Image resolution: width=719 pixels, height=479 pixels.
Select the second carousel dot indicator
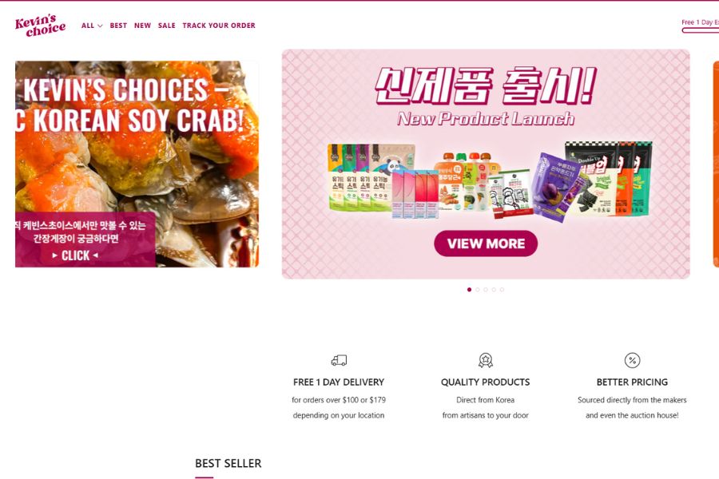click(x=478, y=290)
